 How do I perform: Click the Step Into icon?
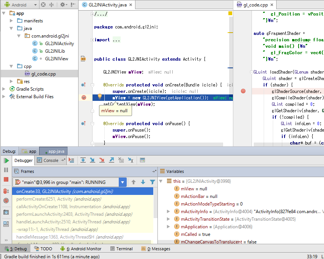coord(92,160)
